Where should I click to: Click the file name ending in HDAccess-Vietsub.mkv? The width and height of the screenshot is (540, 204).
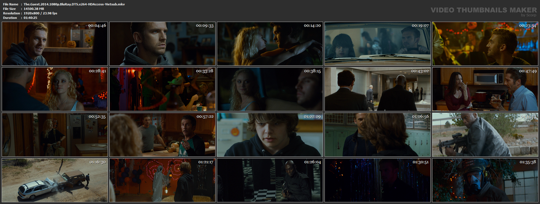click(x=74, y=4)
